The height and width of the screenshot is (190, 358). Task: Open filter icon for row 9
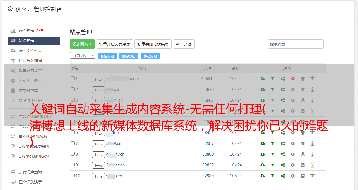(x=273, y=165)
